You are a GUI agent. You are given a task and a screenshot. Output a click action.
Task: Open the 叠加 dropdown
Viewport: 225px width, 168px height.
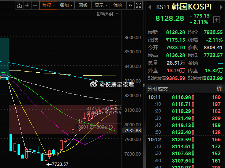click(x=66, y=5)
